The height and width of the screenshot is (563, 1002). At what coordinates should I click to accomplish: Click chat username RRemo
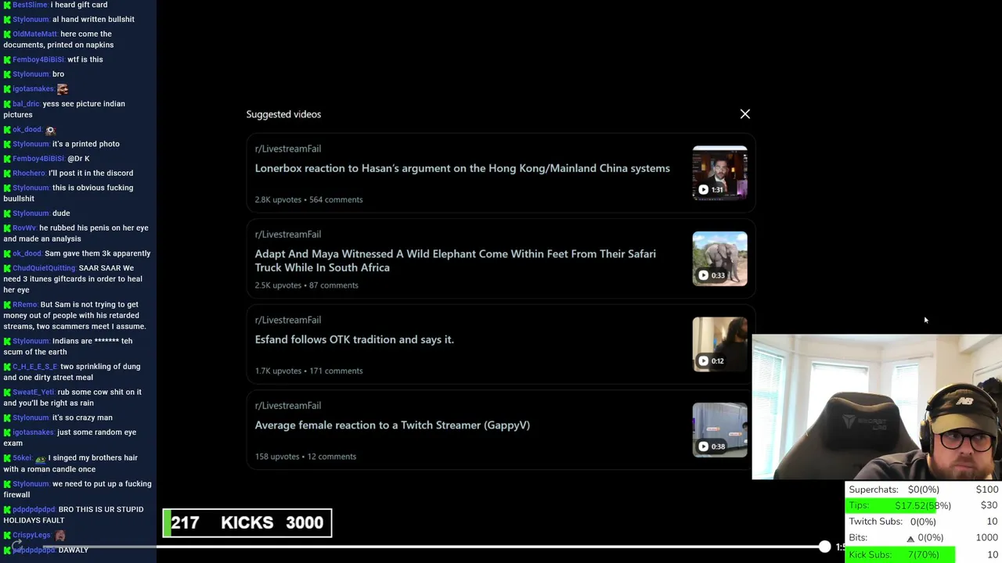(x=25, y=305)
